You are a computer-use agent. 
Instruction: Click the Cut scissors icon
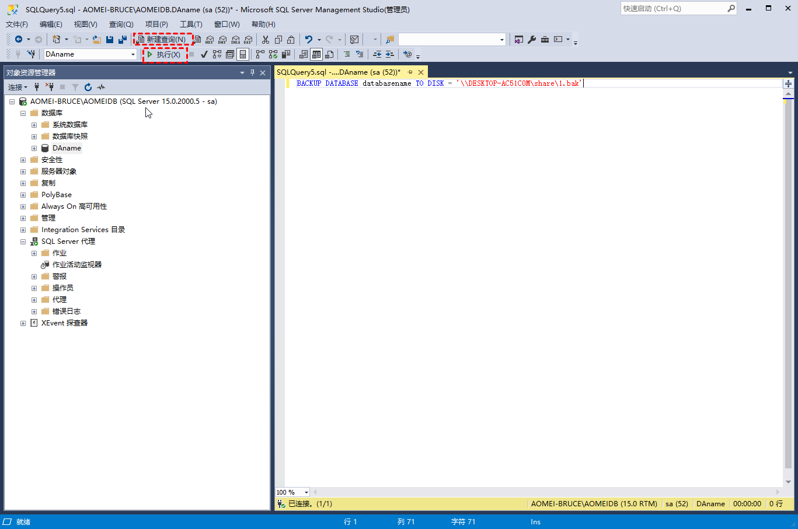(266, 40)
